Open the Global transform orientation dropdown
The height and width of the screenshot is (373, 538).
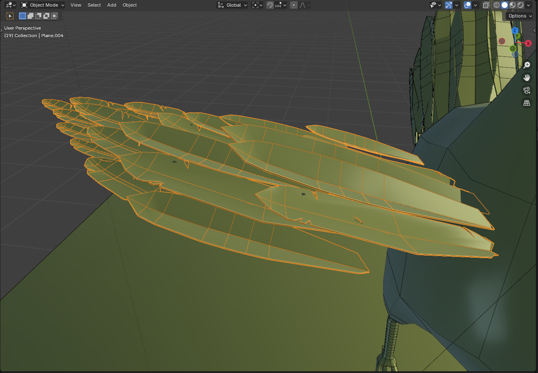(232, 5)
